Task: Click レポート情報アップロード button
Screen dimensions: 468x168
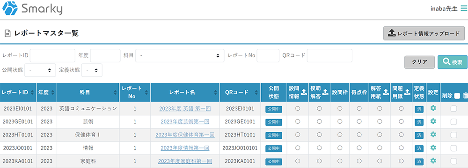Action: click(424, 33)
